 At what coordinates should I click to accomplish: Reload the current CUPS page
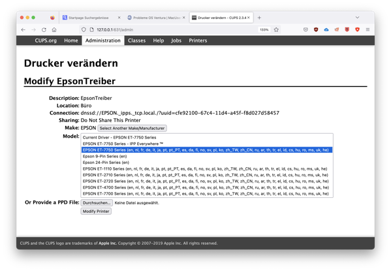click(x=44, y=29)
